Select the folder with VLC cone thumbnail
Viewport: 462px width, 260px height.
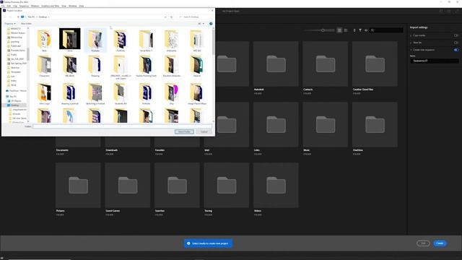[45, 94]
